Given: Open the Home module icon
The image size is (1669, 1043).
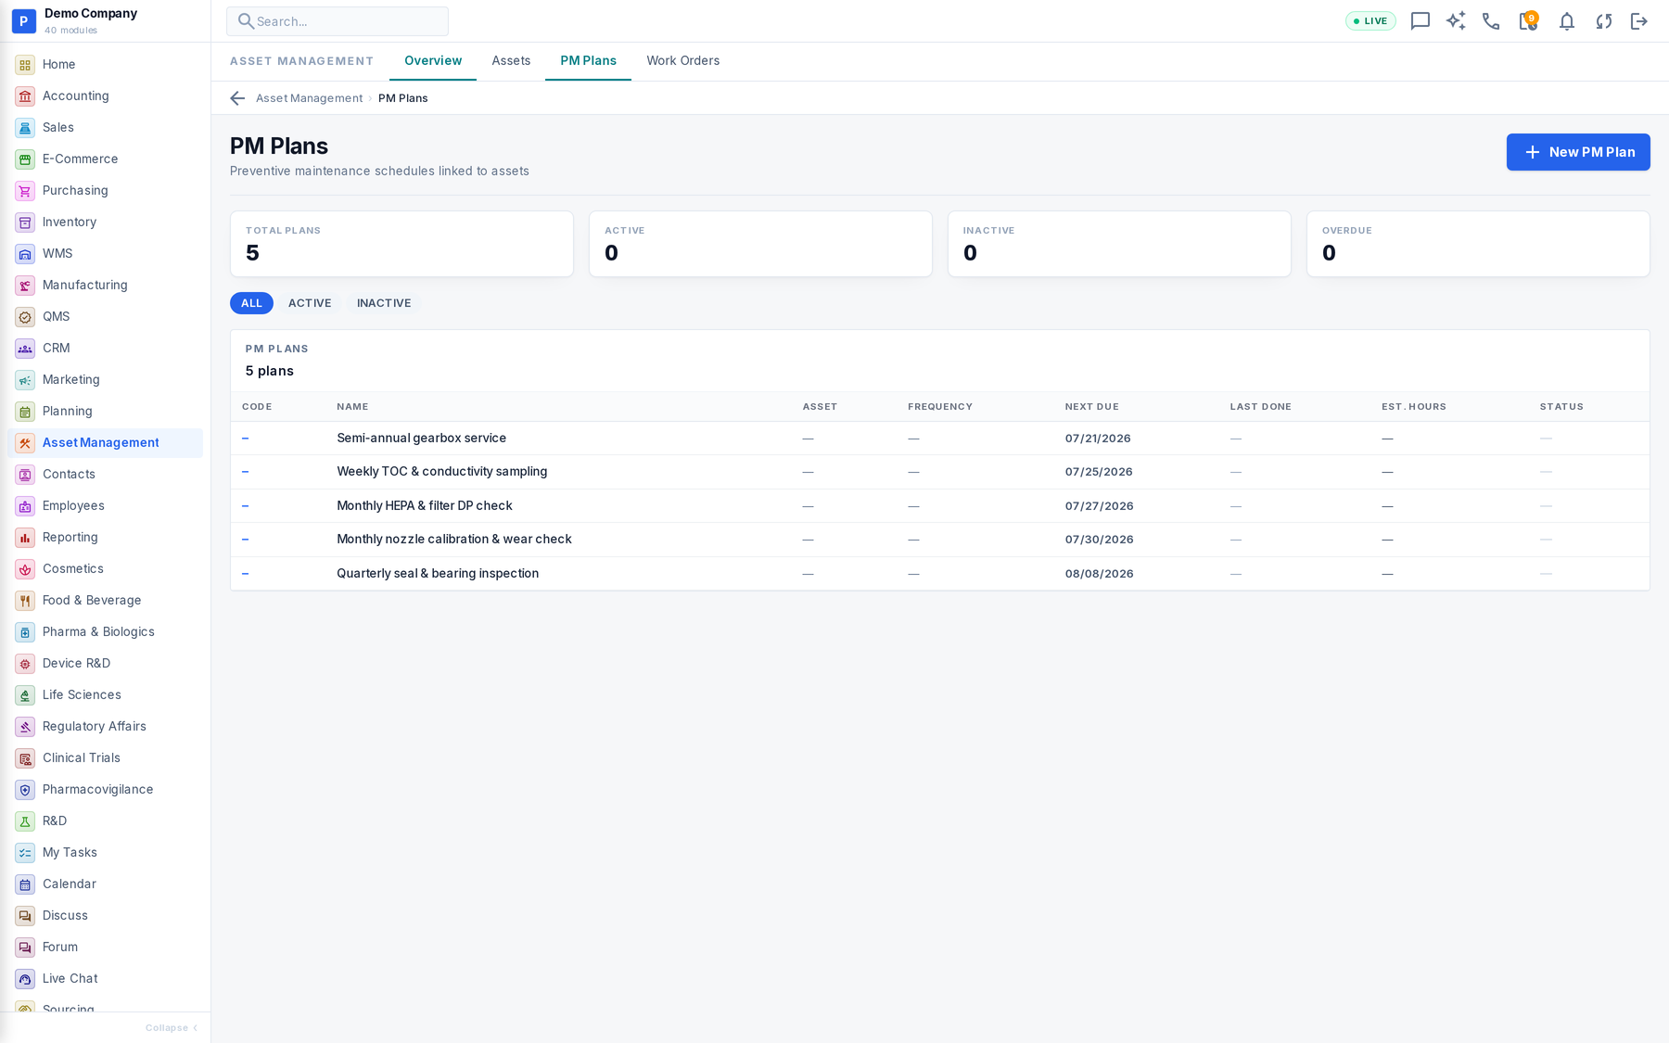Looking at the screenshot, I should pos(25,65).
